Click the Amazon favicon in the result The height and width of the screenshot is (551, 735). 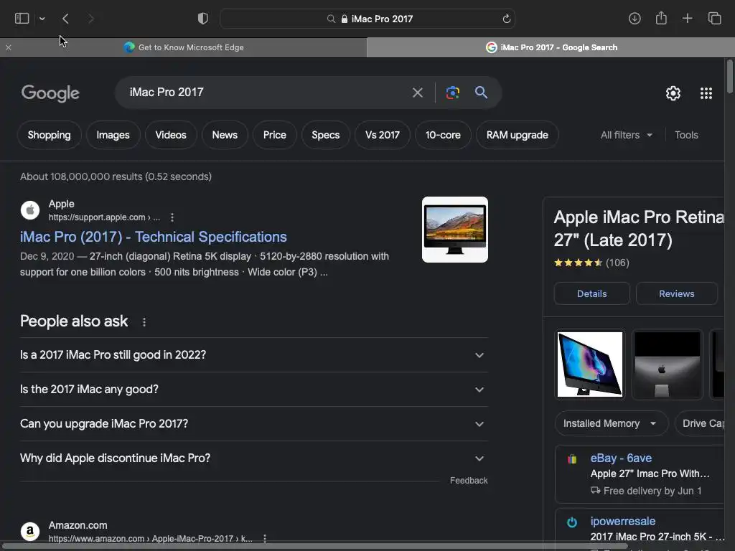pos(30,532)
